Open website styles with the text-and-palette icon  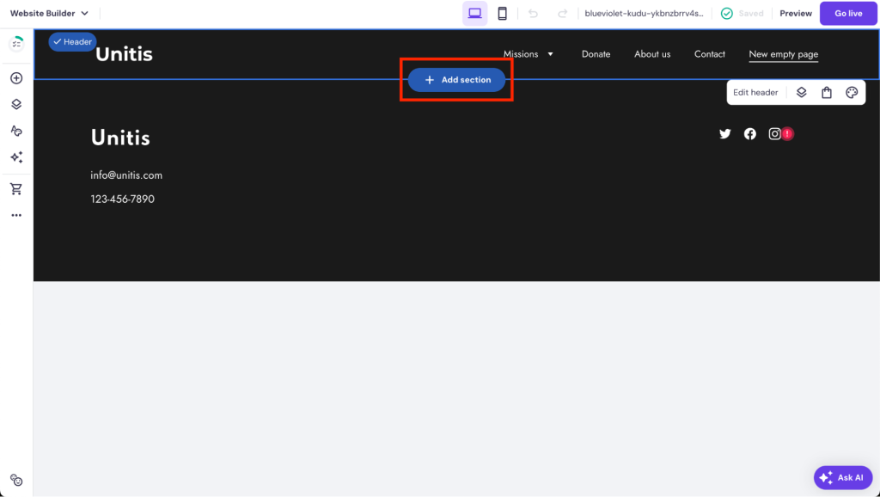pos(15,131)
